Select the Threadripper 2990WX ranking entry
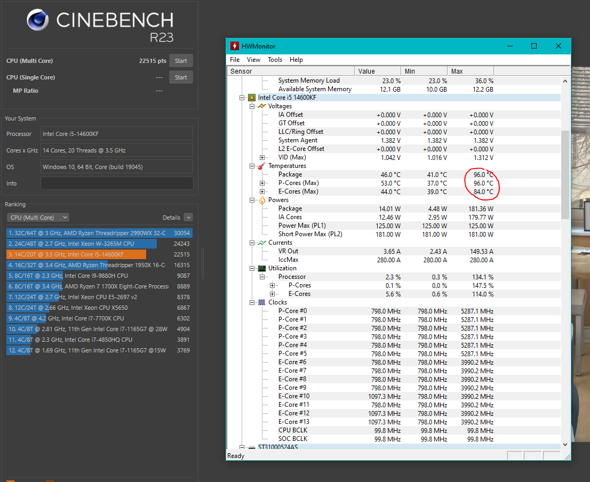The width and height of the screenshot is (590, 482). pyautogui.click(x=99, y=233)
